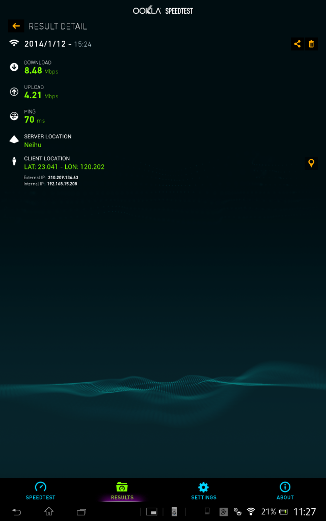Click the date 2014/1/12 - 15:24
The height and width of the screenshot is (521, 326).
[x=58, y=44]
